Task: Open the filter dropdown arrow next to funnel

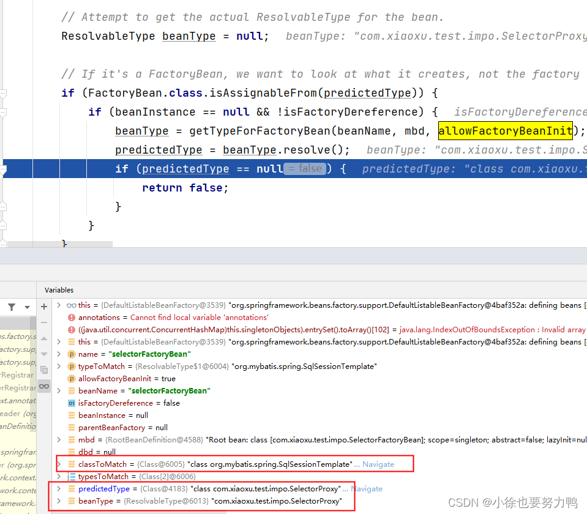Action: click(27, 307)
